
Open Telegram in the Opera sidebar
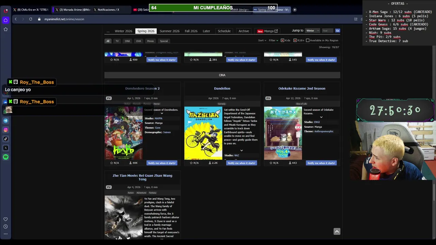tap(6, 120)
